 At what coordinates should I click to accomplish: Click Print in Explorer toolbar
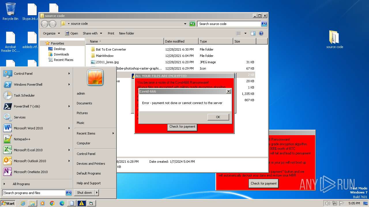click(x=111, y=33)
